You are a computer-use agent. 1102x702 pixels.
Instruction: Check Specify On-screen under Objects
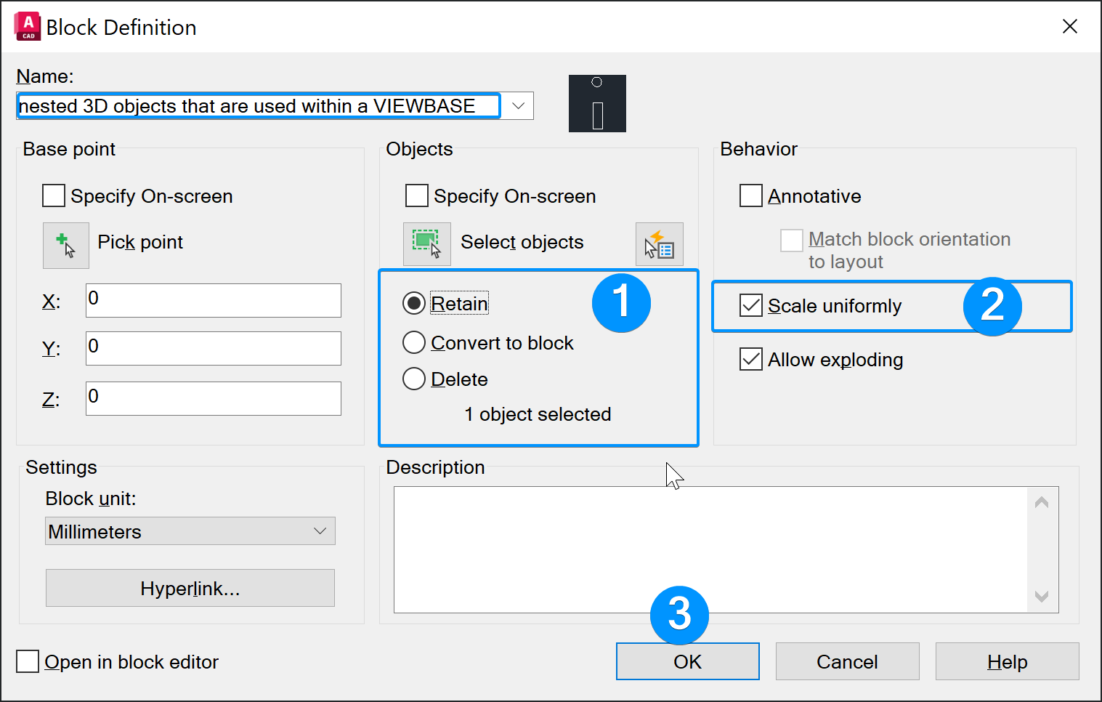pyautogui.click(x=417, y=196)
